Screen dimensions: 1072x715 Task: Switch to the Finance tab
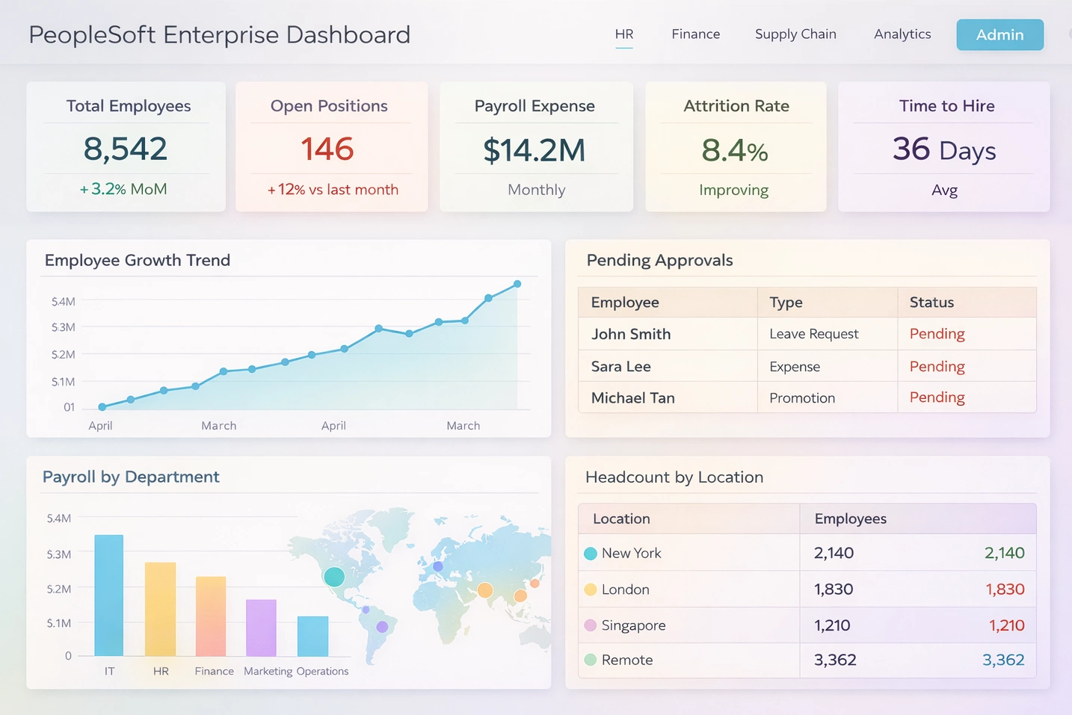[695, 34]
